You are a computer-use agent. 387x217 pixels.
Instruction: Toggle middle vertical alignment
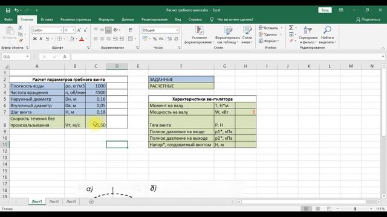point(102,30)
